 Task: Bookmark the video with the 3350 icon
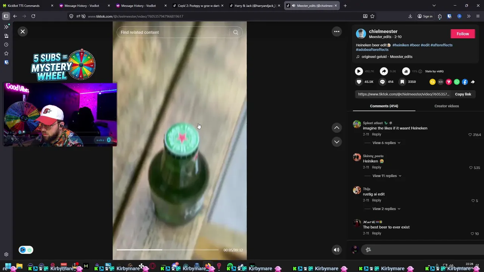point(402,82)
